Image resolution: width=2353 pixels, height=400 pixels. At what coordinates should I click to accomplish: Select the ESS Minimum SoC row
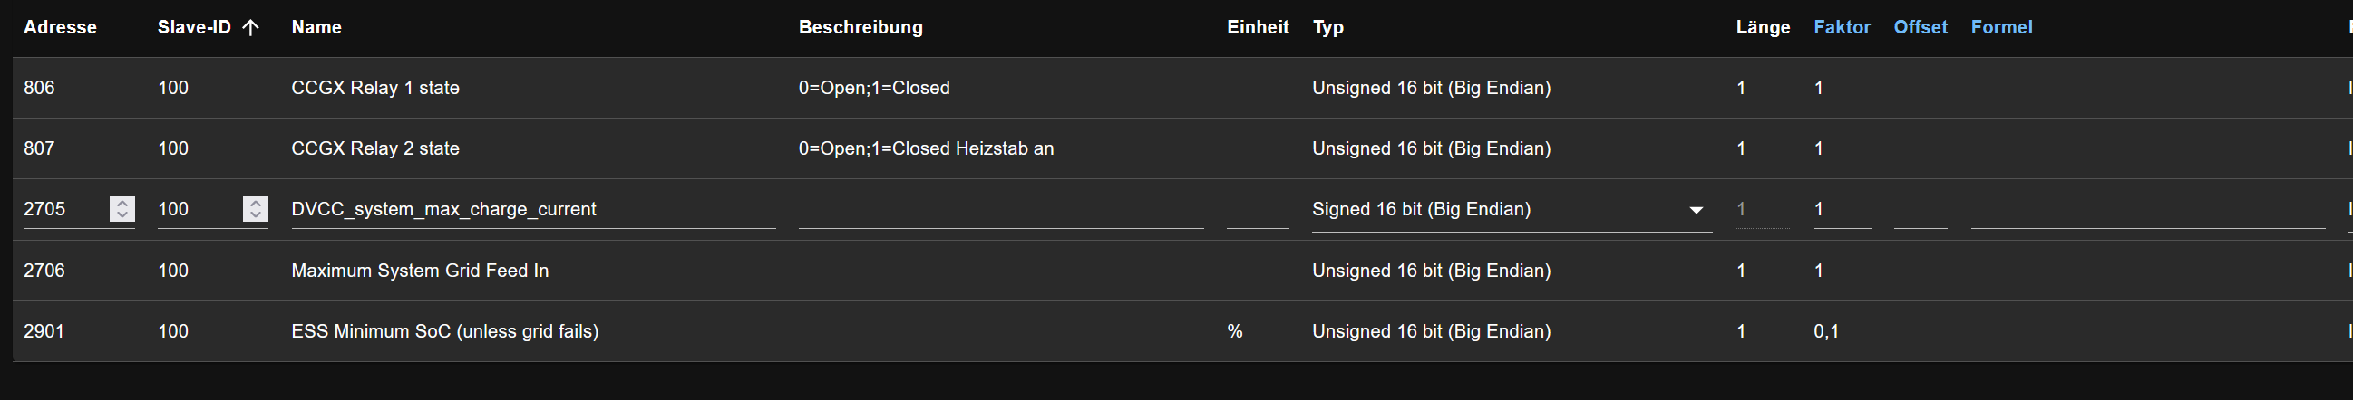pos(445,331)
